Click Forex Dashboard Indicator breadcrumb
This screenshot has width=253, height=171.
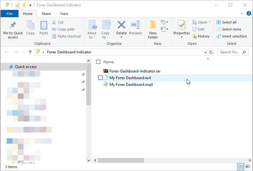[x=69, y=52]
